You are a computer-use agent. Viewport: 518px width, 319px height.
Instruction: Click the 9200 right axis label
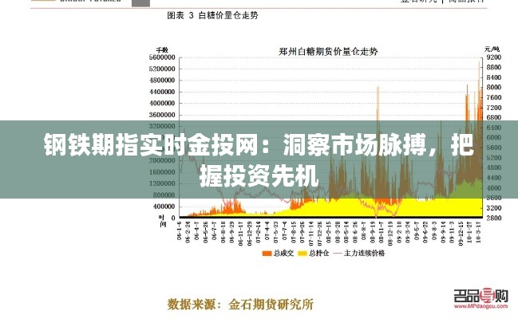tap(494, 57)
